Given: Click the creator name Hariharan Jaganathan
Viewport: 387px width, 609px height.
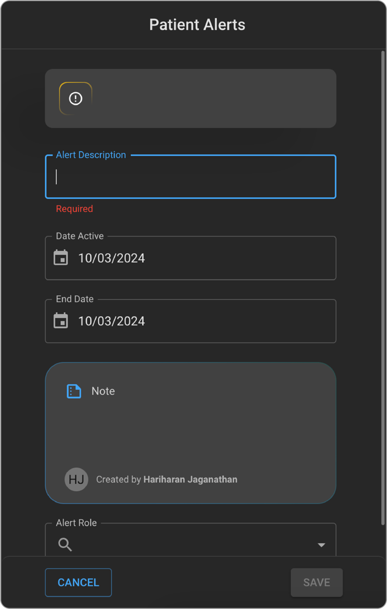Looking at the screenshot, I should pyautogui.click(x=190, y=480).
